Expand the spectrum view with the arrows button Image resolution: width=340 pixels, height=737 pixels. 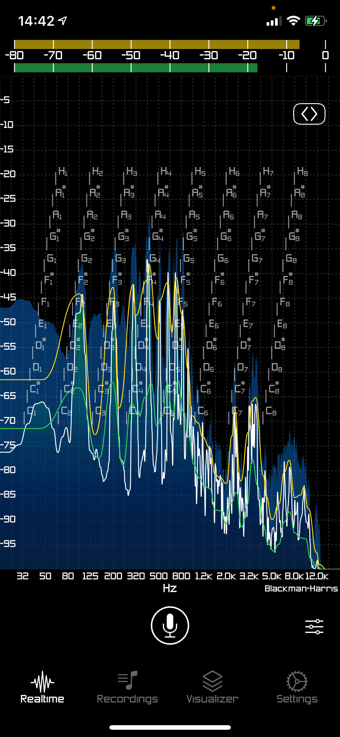click(309, 114)
